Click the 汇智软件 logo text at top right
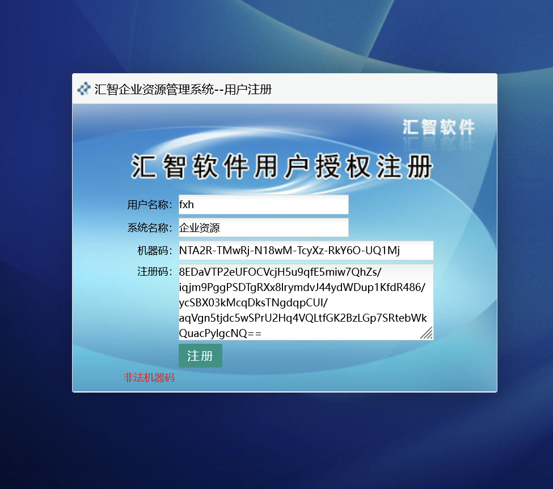 (x=439, y=128)
